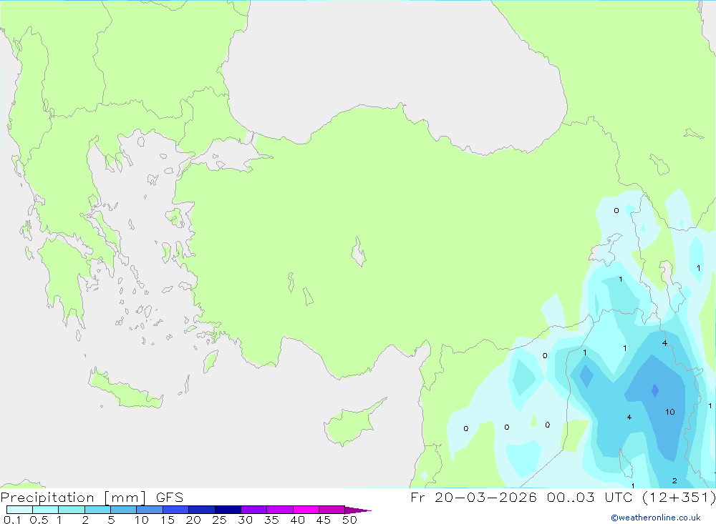Pick the 10–15 mm legend swatch
Screen dimensions: 716x524
point(150,510)
